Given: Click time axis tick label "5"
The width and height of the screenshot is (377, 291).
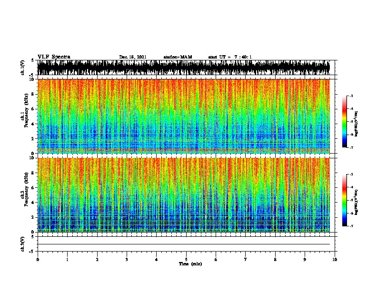Looking at the screenshot, I should pos(186,260).
